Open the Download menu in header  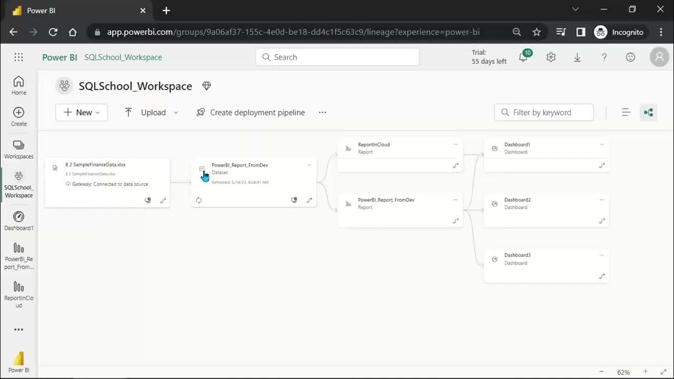tap(577, 57)
